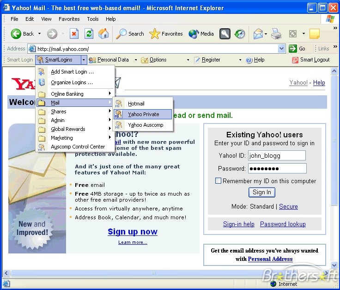Image resolution: width=340 pixels, height=290 pixels.
Task: Open the Tools menu
Action: [93, 19]
